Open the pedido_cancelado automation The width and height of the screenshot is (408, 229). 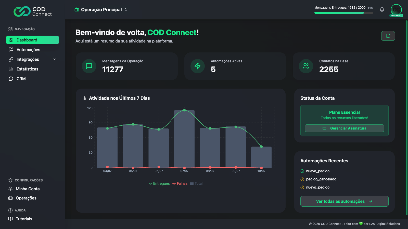(x=321, y=179)
